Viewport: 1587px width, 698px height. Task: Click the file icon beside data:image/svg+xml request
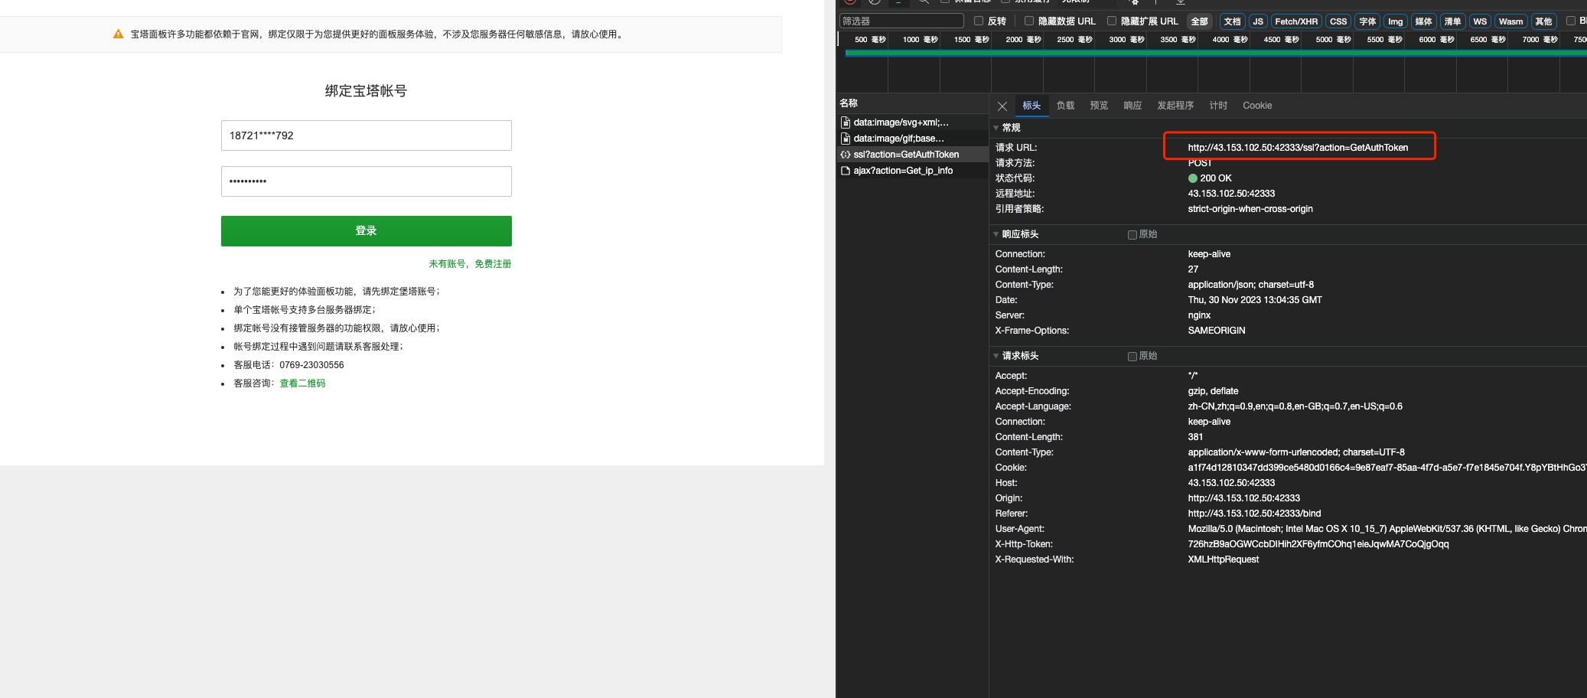pyautogui.click(x=846, y=122)
